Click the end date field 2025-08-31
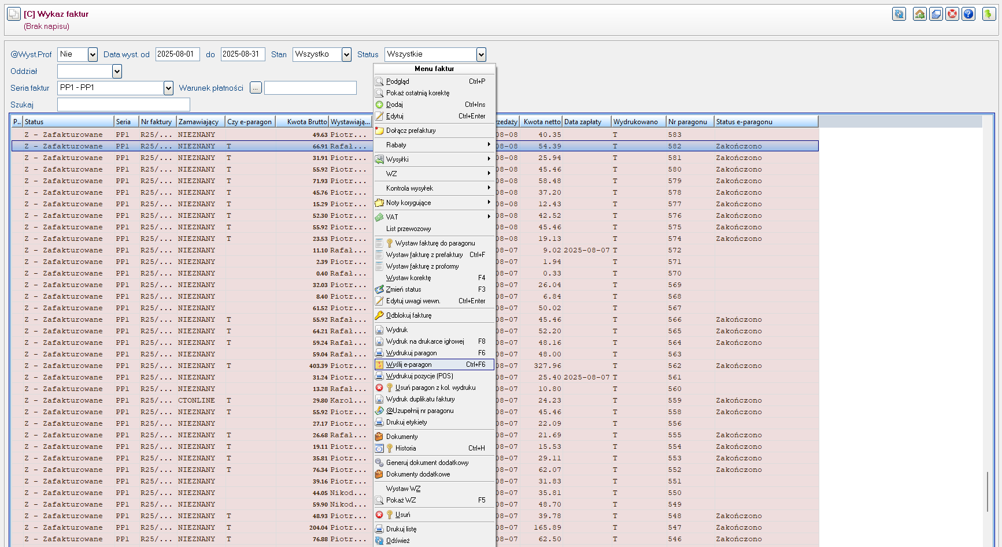 [243, 54]
